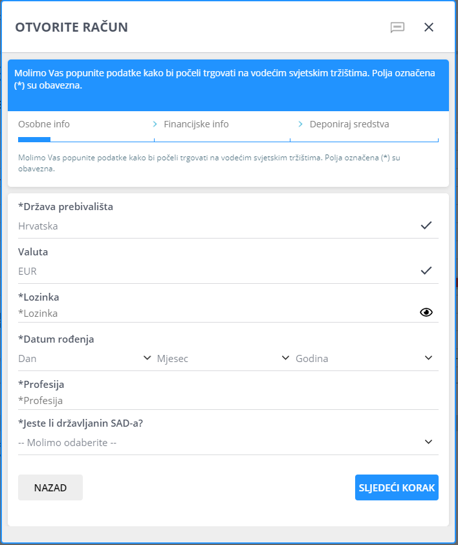Focus the Lozinka password field
Image resolution: width=458 pixels, height=545 pixels.
click(213, 313)
